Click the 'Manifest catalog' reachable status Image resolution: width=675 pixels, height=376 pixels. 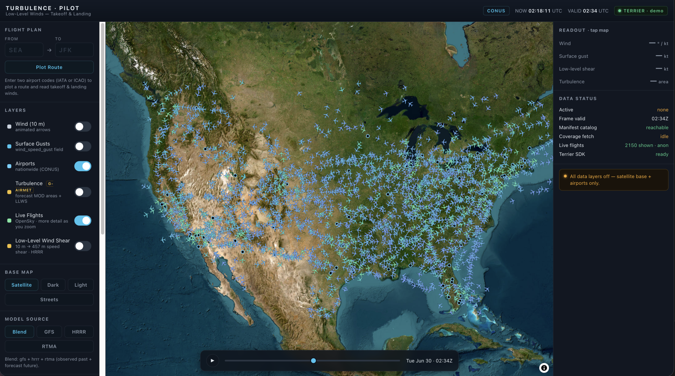point(657,128)
